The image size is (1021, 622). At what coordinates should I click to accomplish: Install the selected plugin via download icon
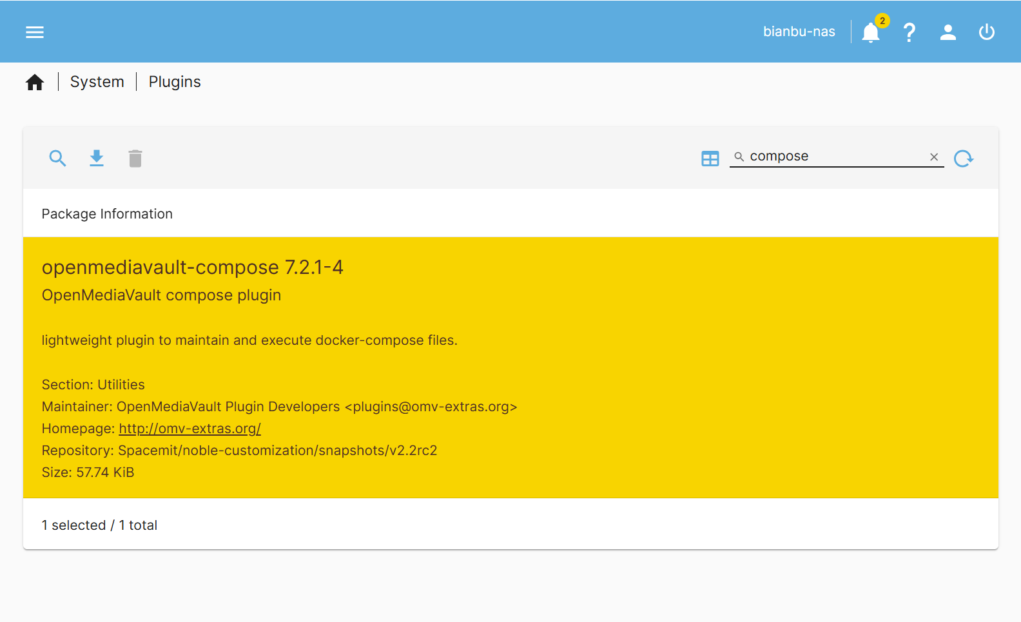(x=97, y=158)
